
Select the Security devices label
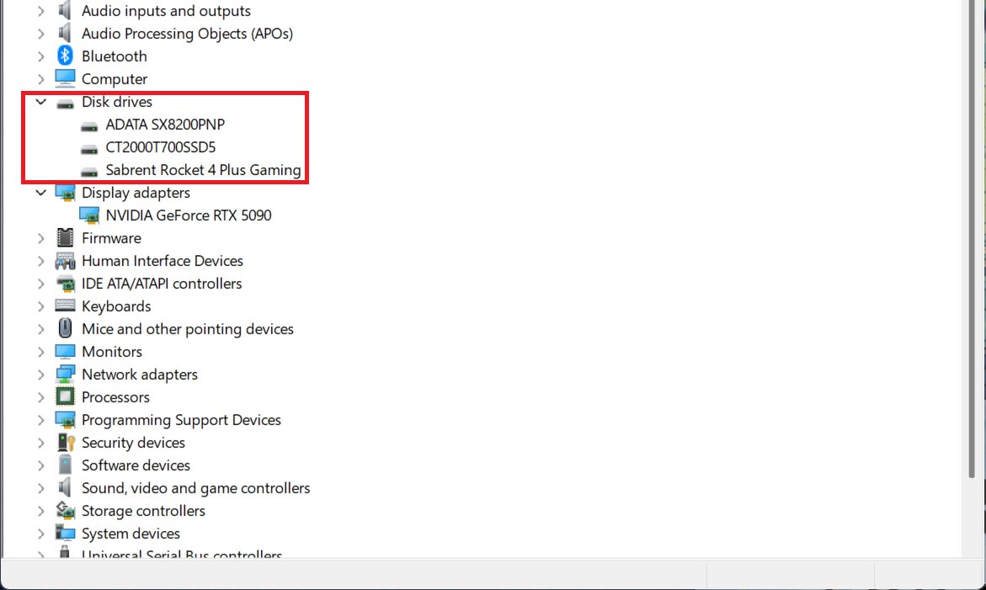tap(133, 443)
